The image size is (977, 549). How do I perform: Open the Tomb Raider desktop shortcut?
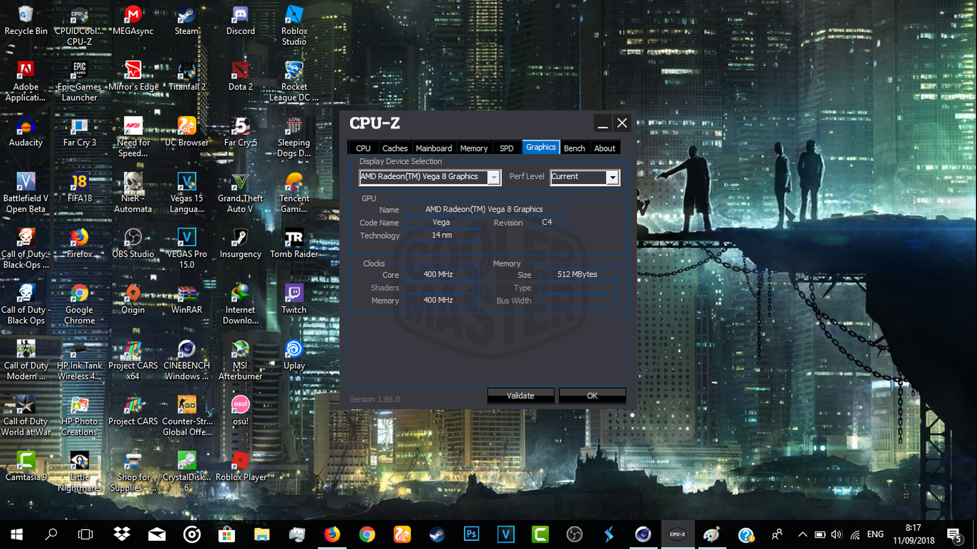tap(294, 243)
